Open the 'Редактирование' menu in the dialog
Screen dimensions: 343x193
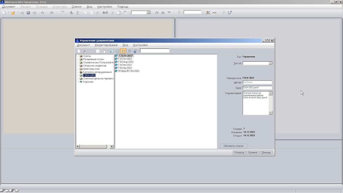(106, 45)
